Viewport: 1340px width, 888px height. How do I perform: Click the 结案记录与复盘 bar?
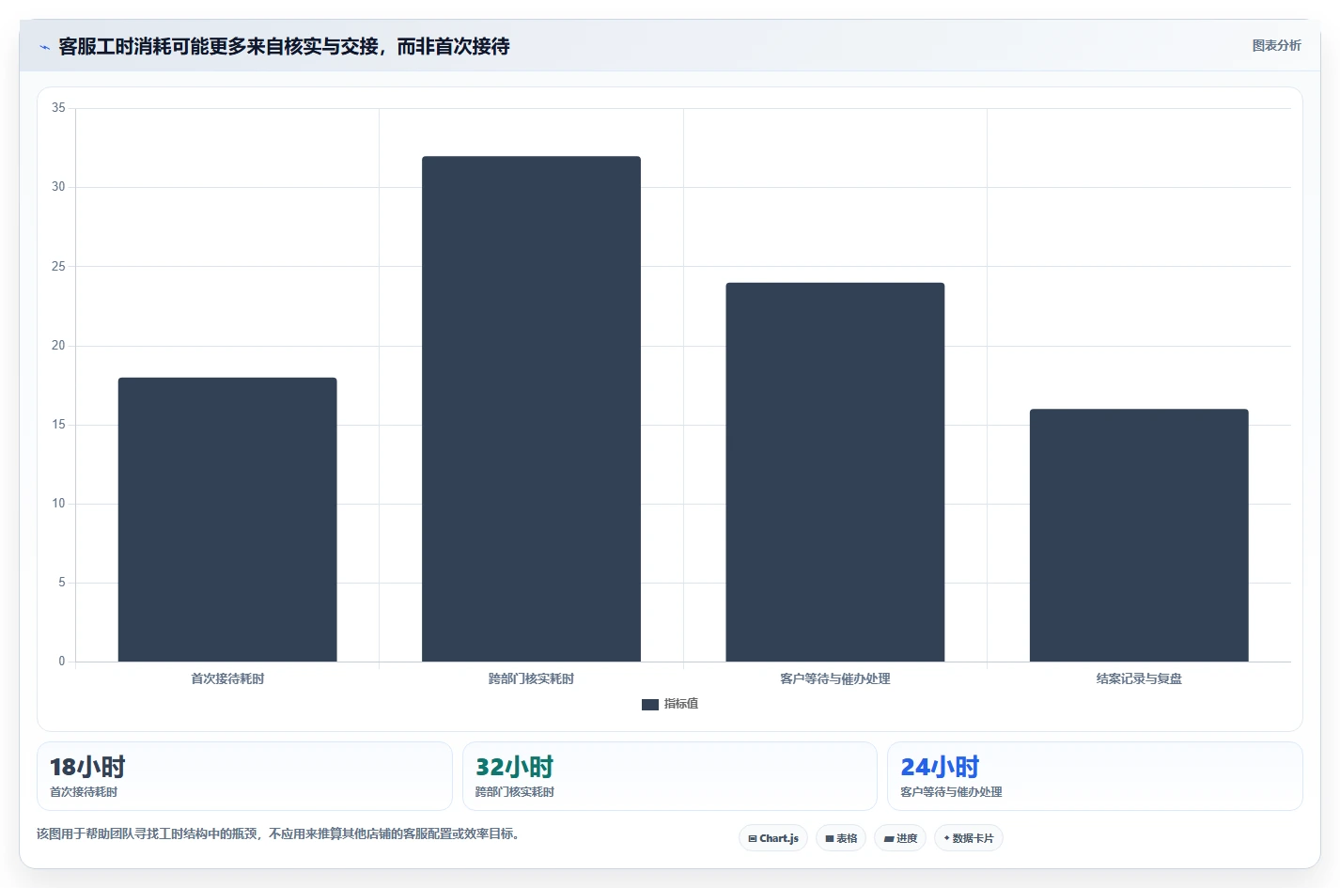(1139, 536)
